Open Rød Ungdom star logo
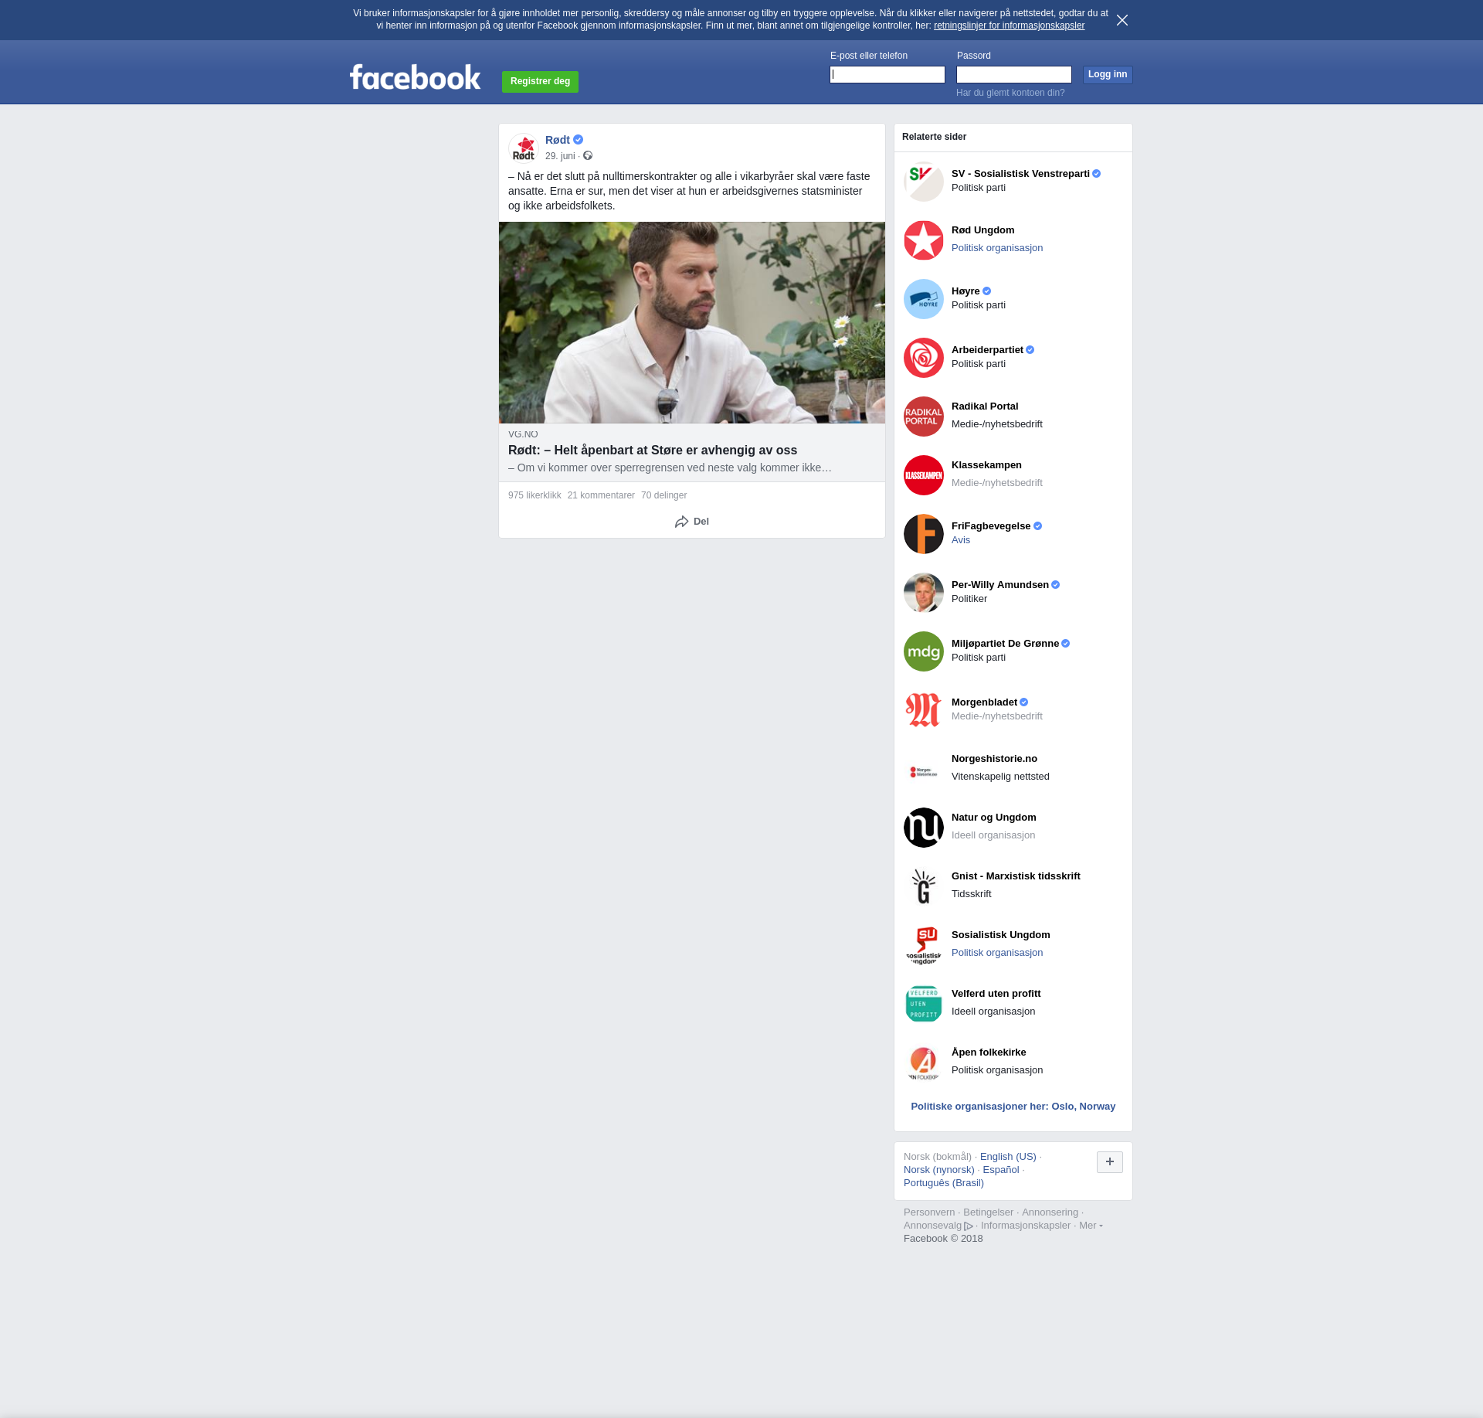The image size is (1483, 1418). tap(924, 240)
